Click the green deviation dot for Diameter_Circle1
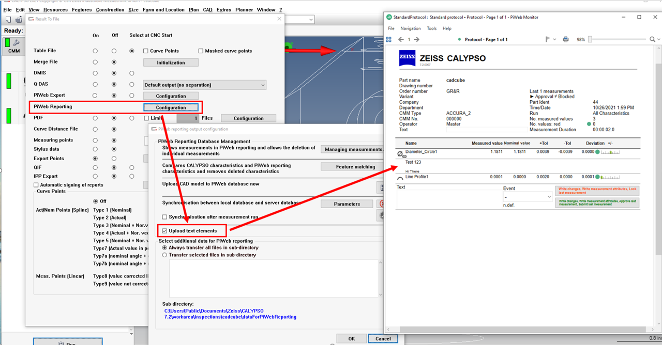This screenshot has height=345, width=662. [598, 152]
